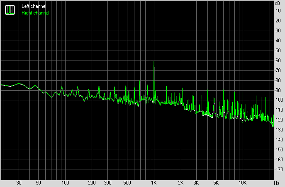The image size is (285, 187).
Task: Click the '-110' dB axis label
Action: pos(279,110)
